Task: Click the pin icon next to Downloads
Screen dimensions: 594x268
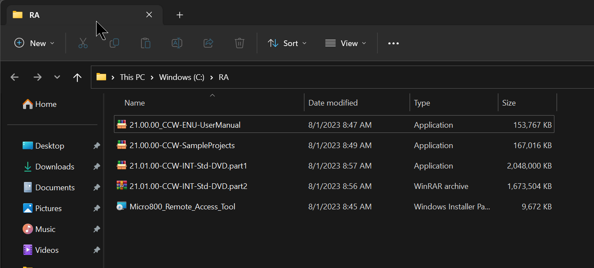Action: pyautogui.click(x=97, y=167)
